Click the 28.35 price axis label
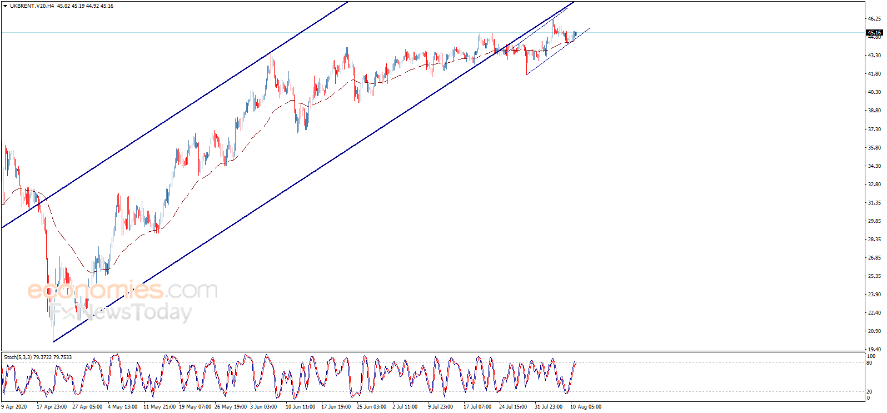The height and width of the screenshot is (413, 887). [x=874, y=239]
